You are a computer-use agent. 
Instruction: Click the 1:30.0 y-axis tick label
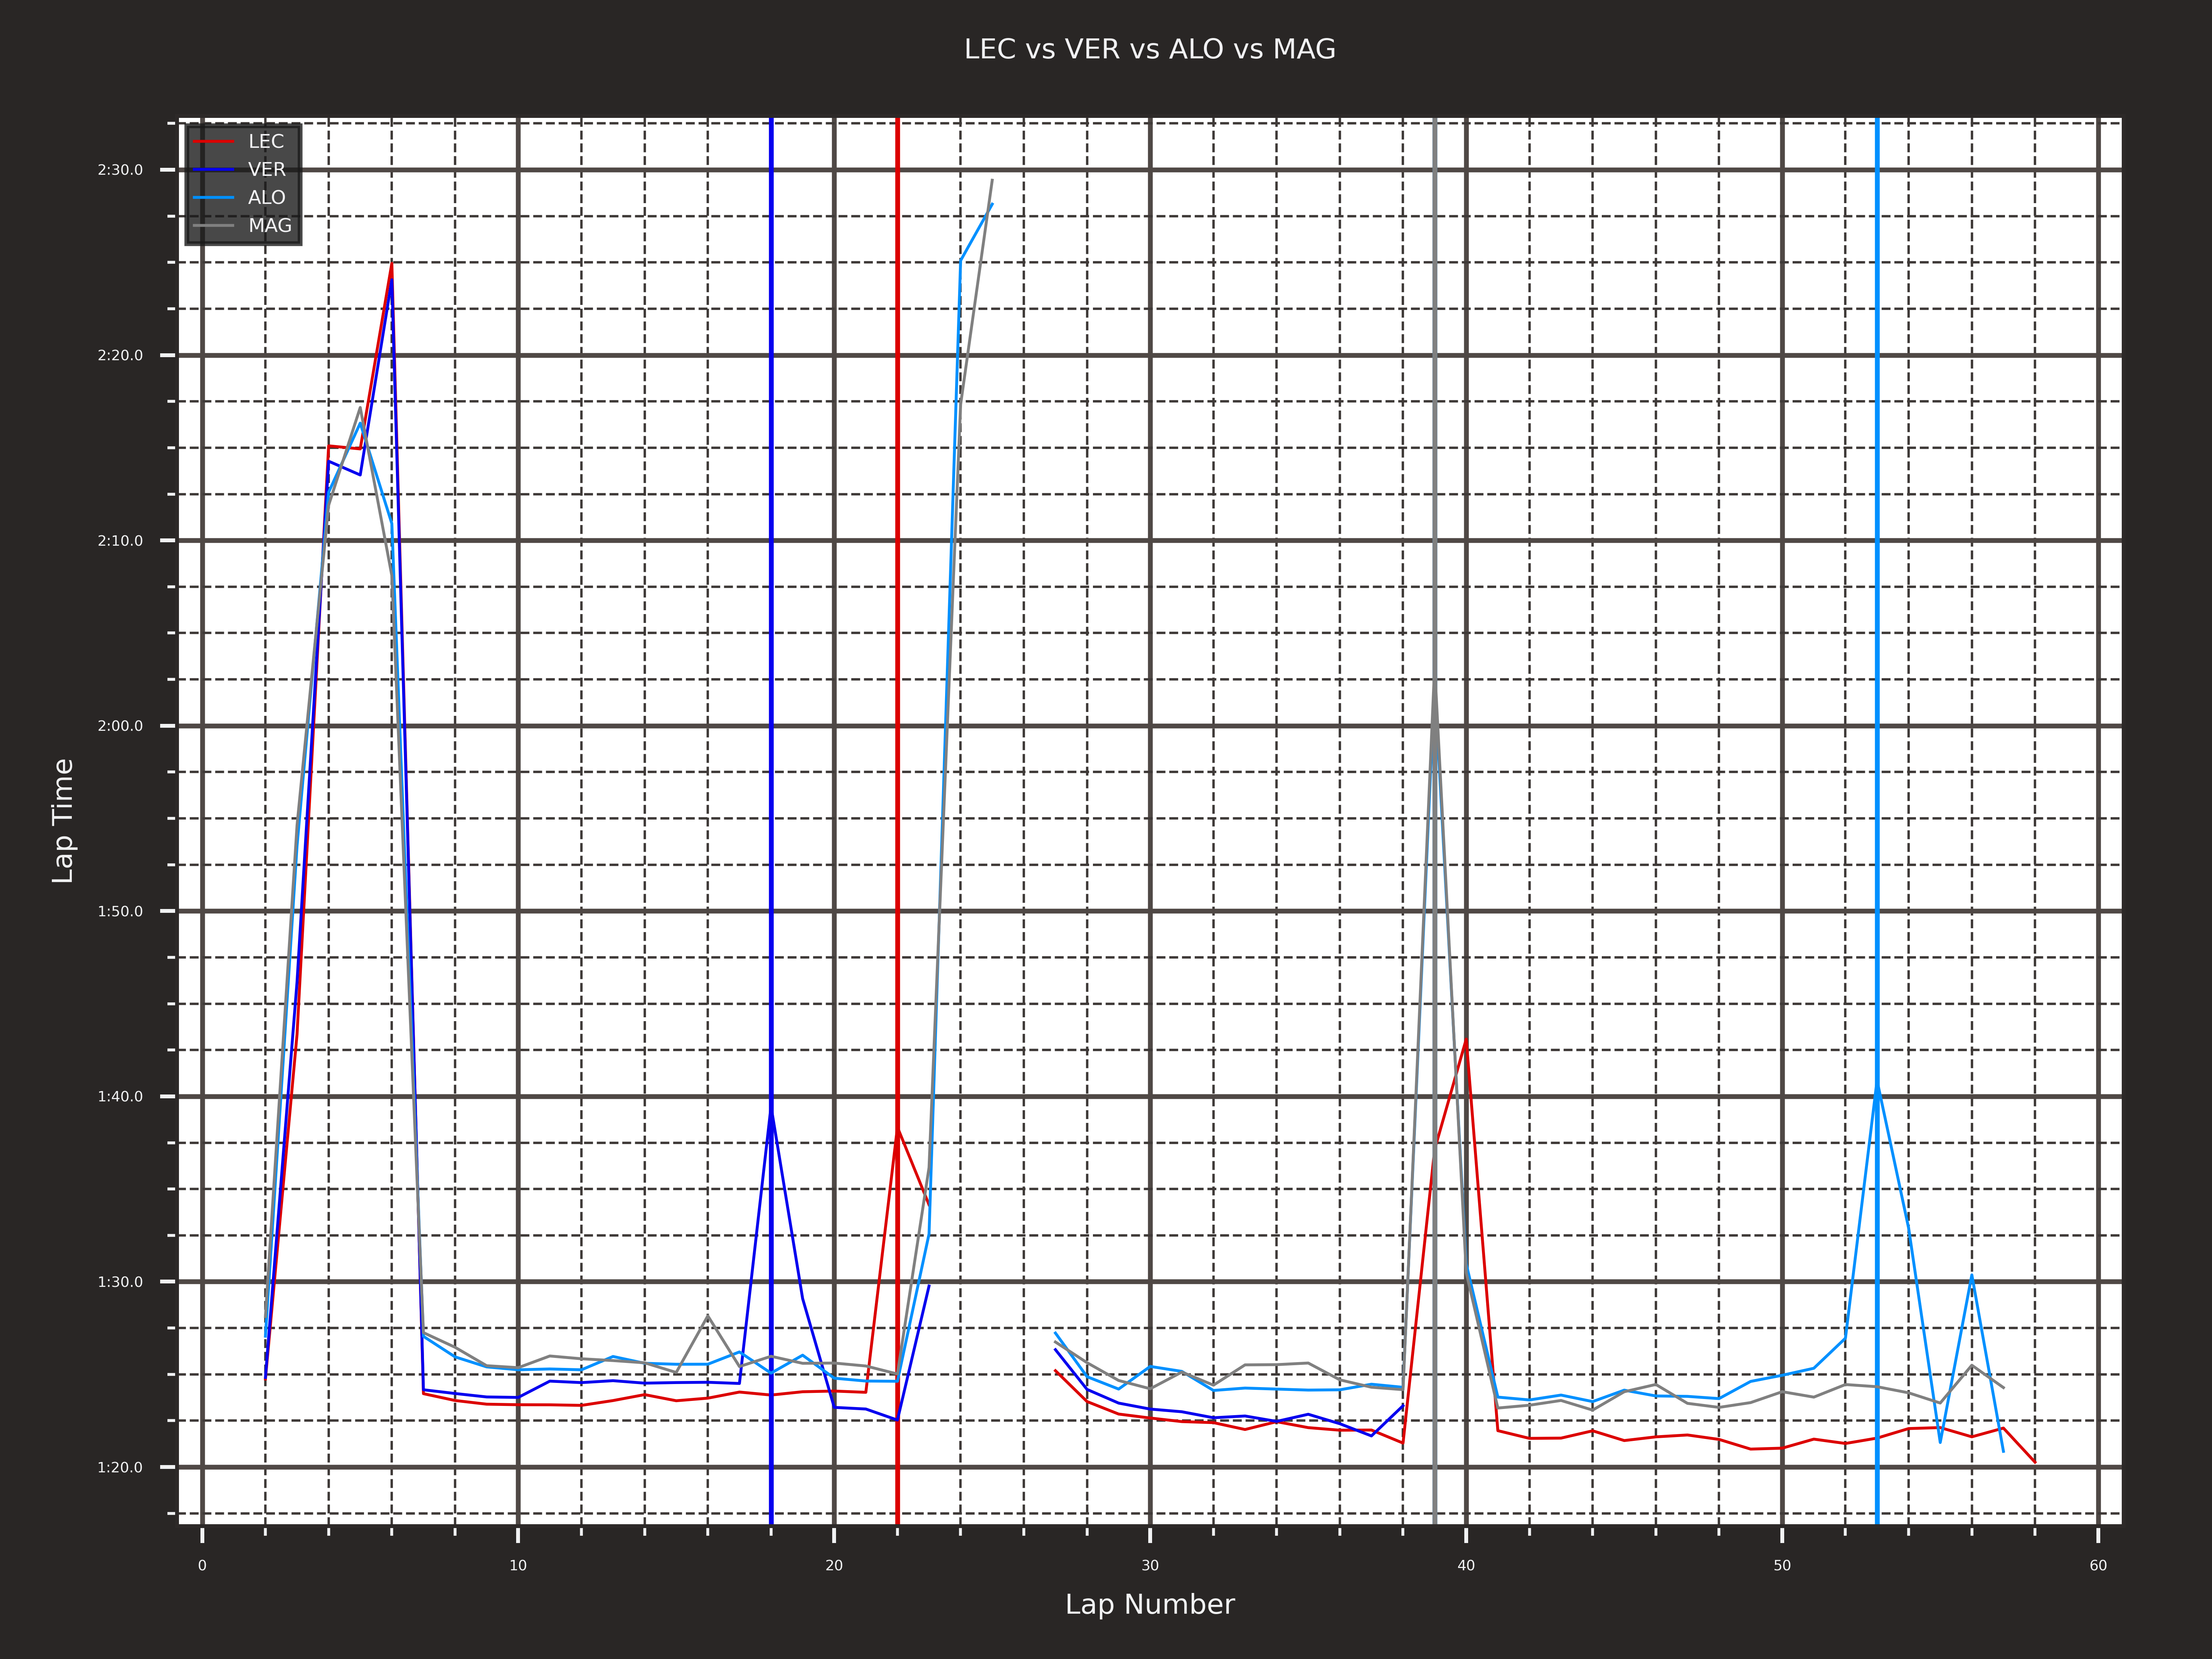click(x=120, y=1282)
